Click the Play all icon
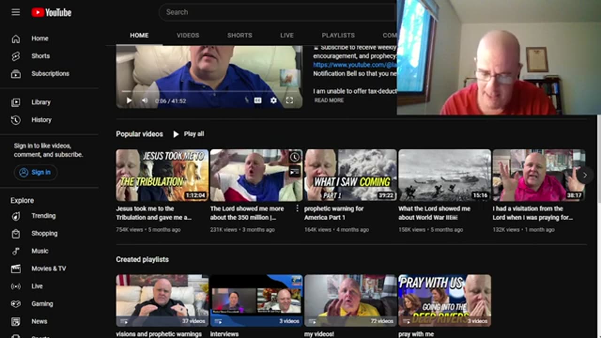Viewport: 601px width, 338px height. (176, 134)
